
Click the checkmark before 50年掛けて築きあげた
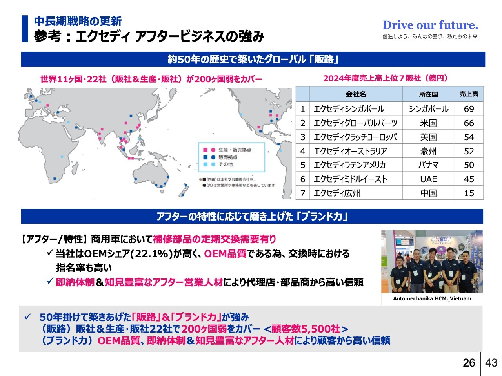[x=27, y=316]
